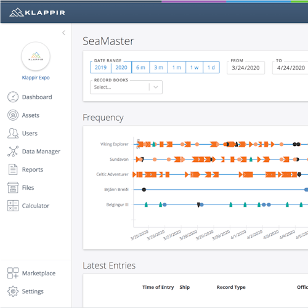308x308 pixels.
Task: Go to Assets in the sidebar
Action: [31, 115]
